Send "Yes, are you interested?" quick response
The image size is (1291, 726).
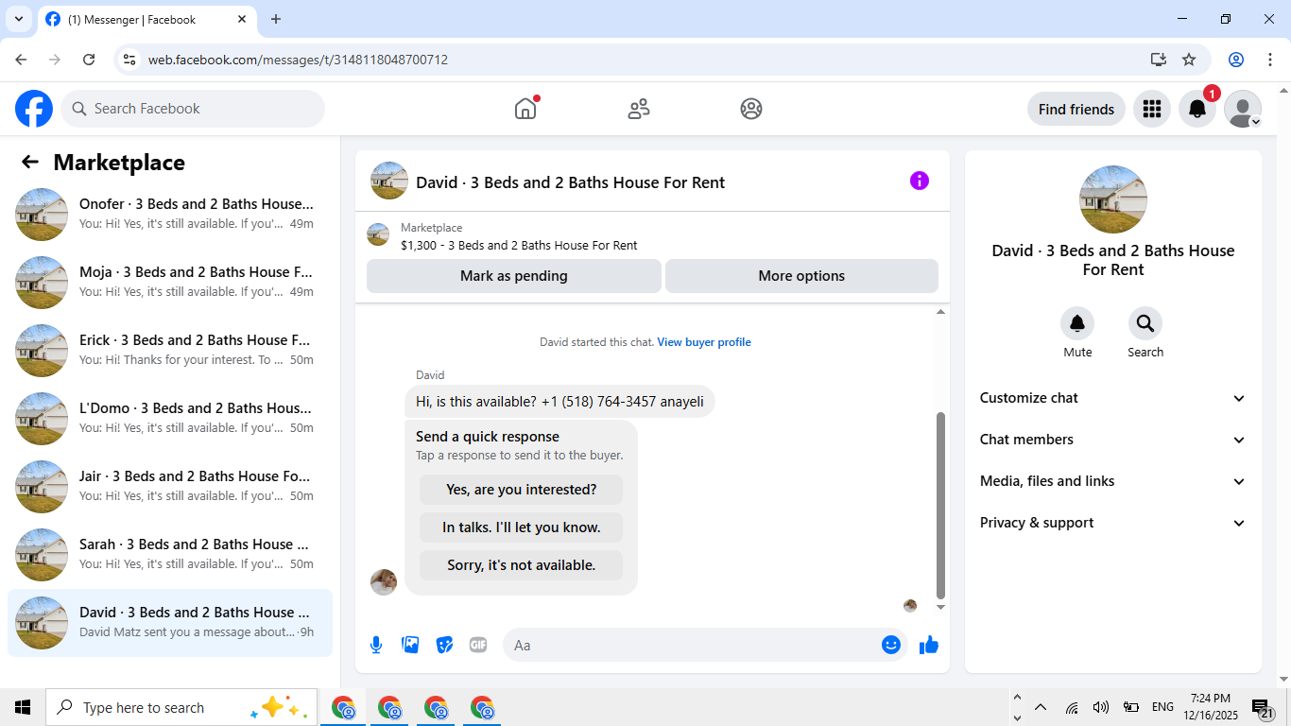(x=522, y=490)
